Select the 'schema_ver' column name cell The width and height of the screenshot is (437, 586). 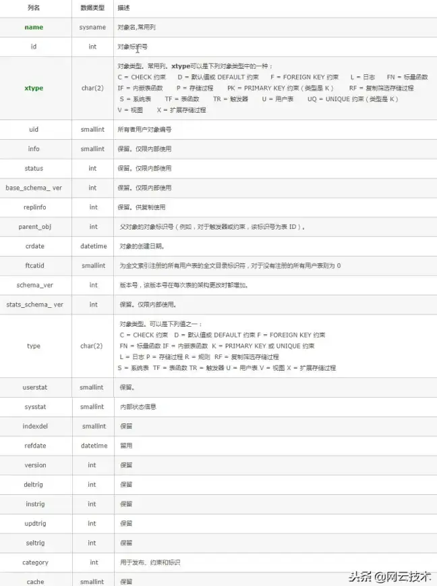pos(34,285)
